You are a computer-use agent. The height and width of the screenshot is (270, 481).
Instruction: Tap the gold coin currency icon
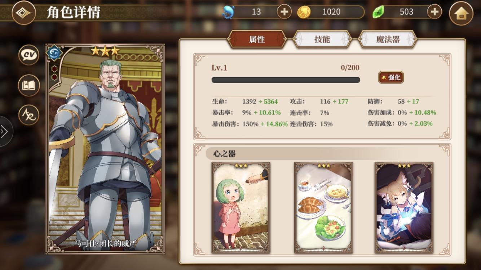point(304,12)
